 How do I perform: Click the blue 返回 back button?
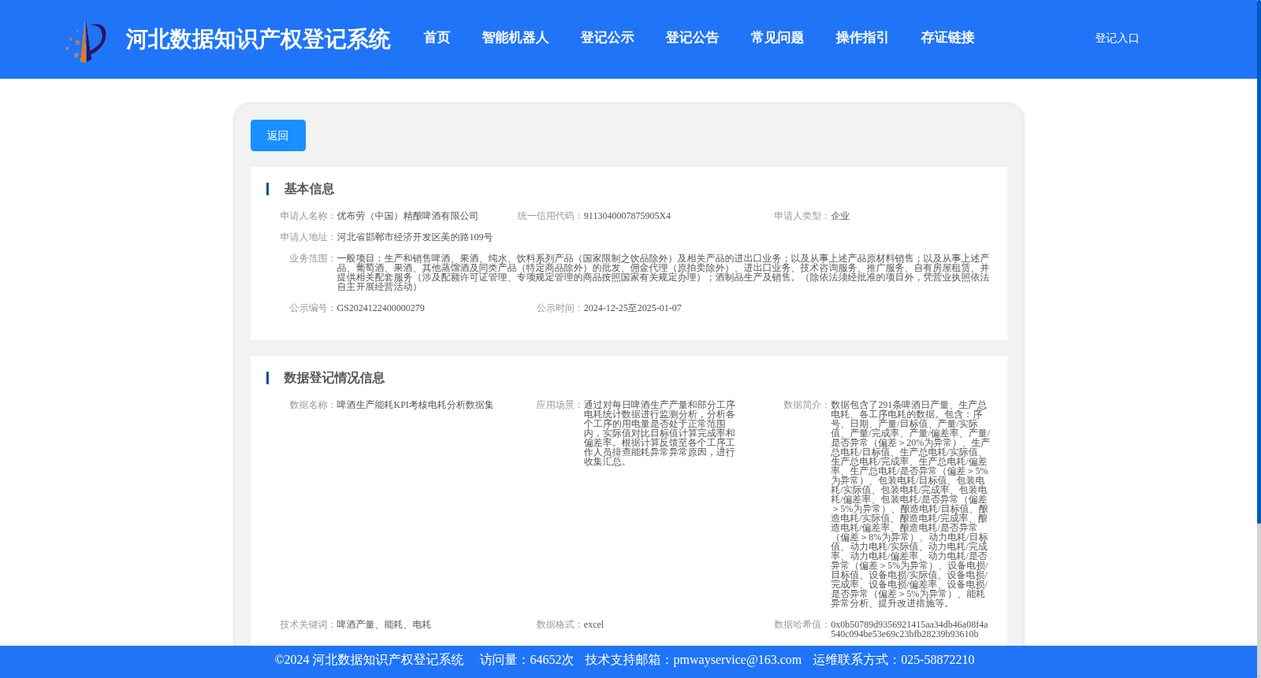click(278, 135)
